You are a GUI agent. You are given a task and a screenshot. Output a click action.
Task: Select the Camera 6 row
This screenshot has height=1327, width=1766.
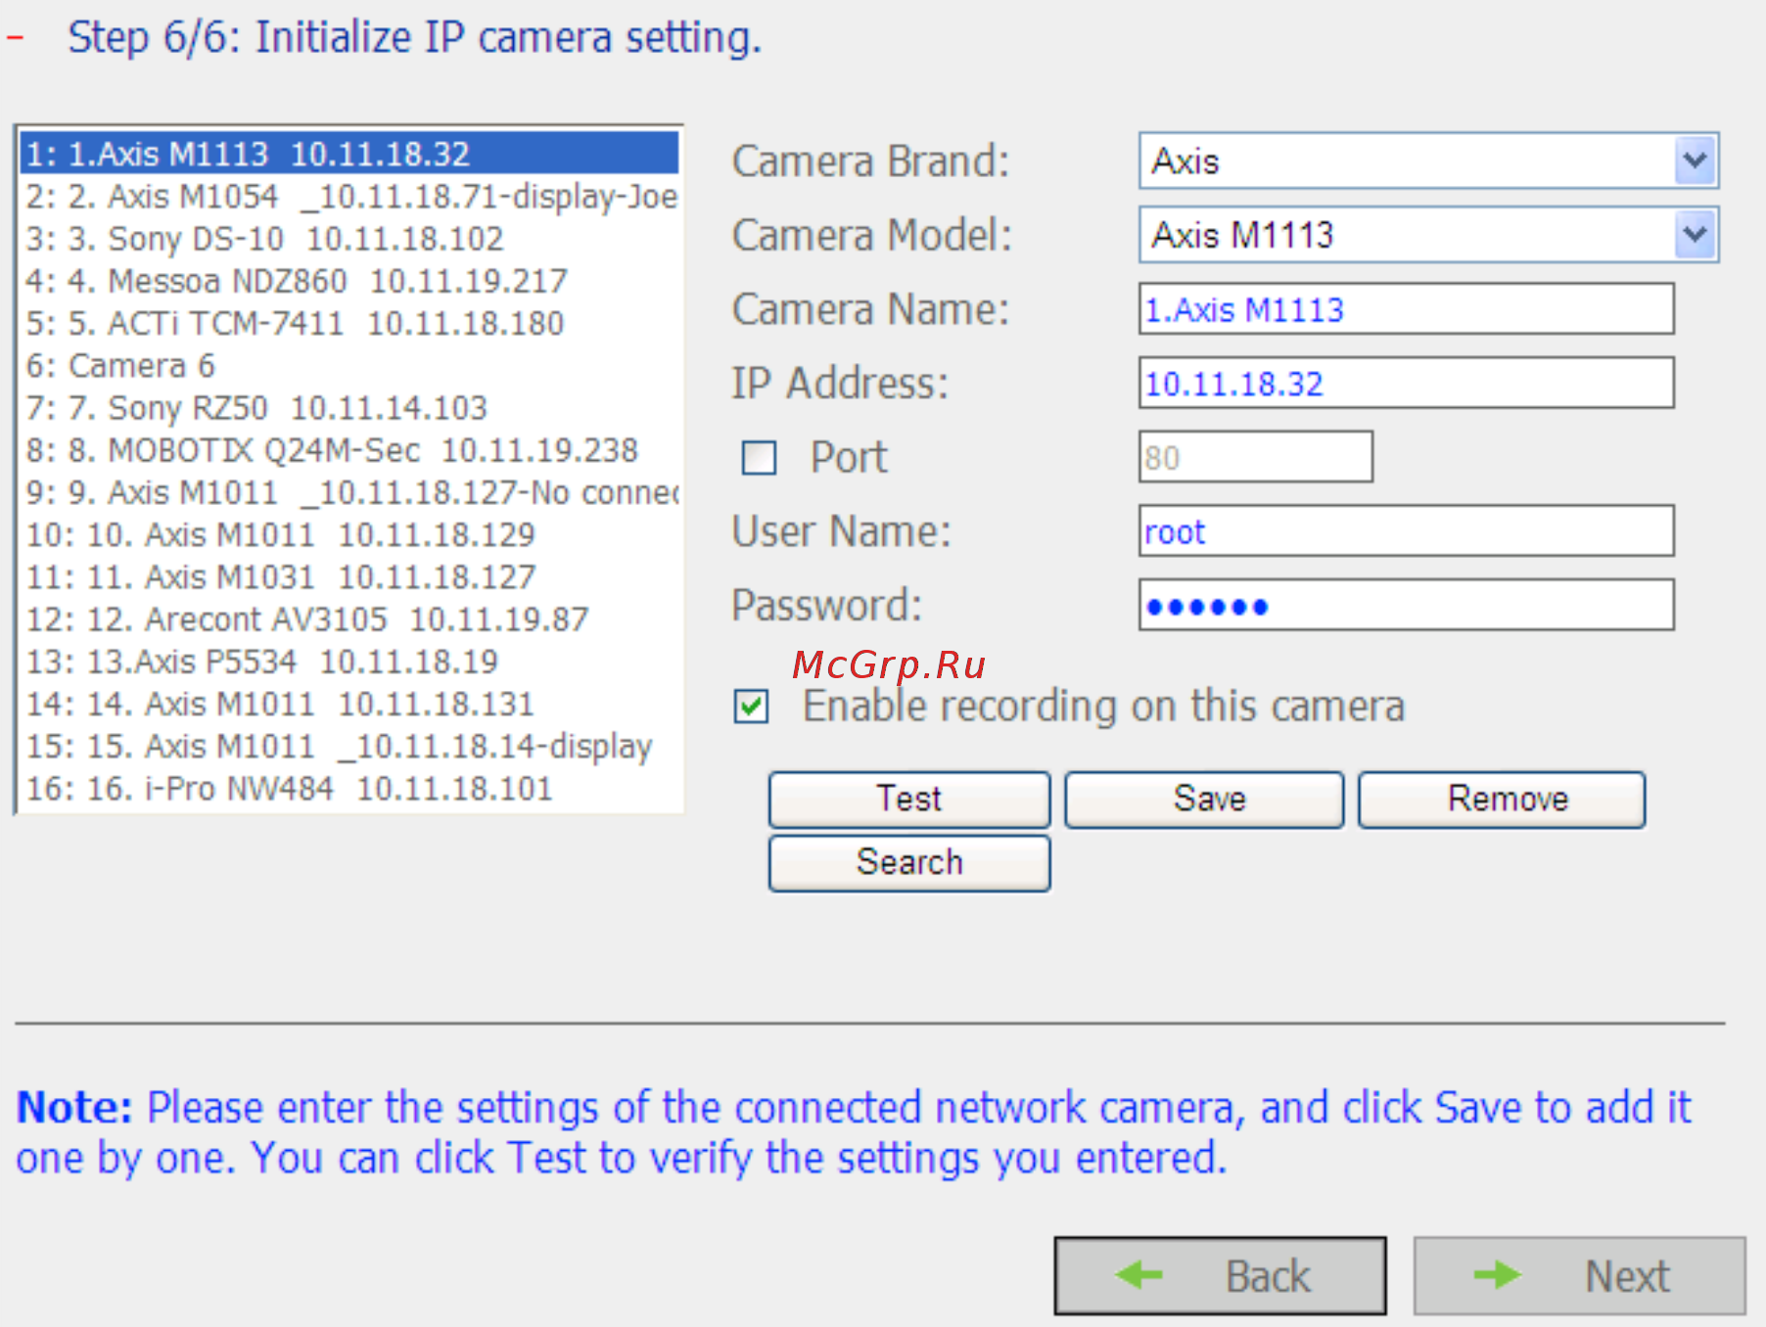point(349,365)
